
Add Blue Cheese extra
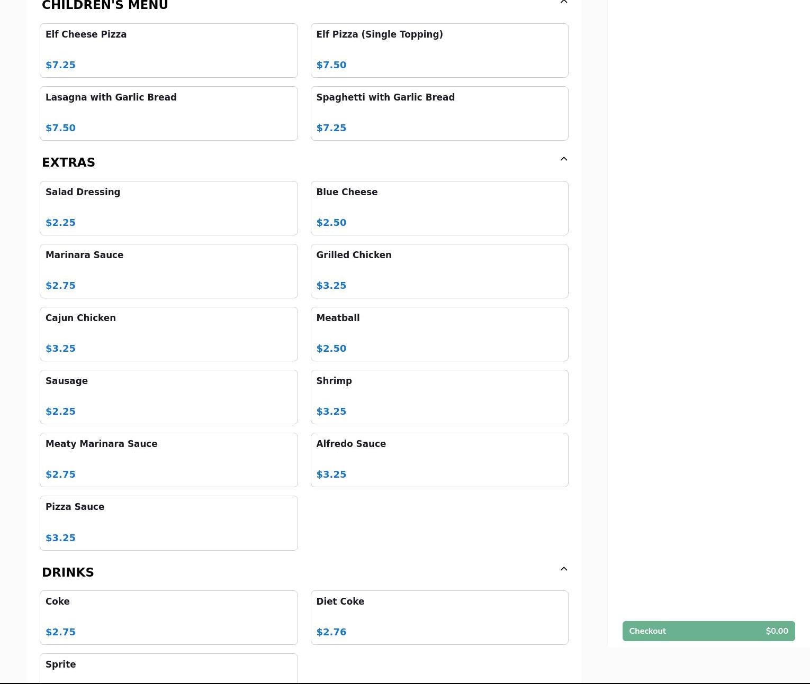pos(439,208)
